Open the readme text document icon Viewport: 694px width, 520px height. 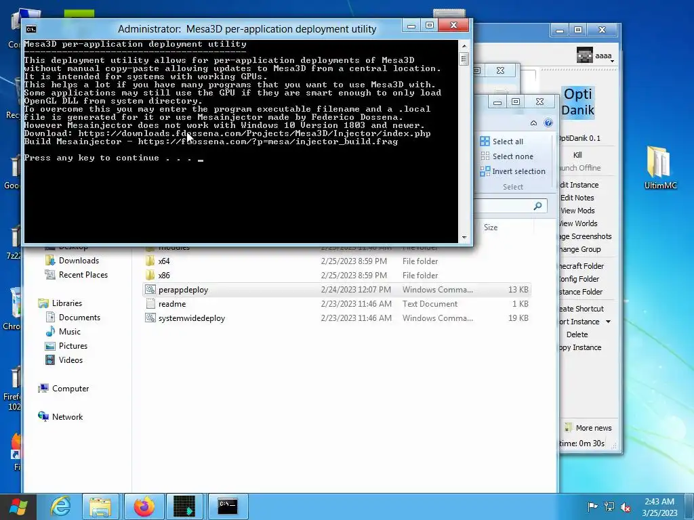[150, 304]
